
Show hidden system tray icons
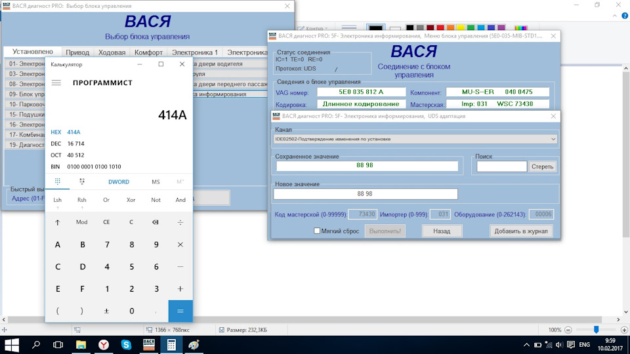pos(526,345)
